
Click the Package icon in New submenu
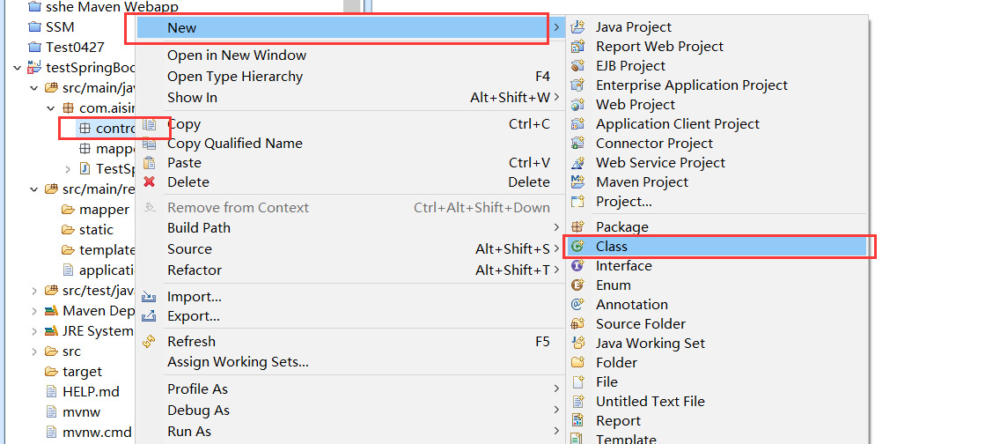pos(577,226)
